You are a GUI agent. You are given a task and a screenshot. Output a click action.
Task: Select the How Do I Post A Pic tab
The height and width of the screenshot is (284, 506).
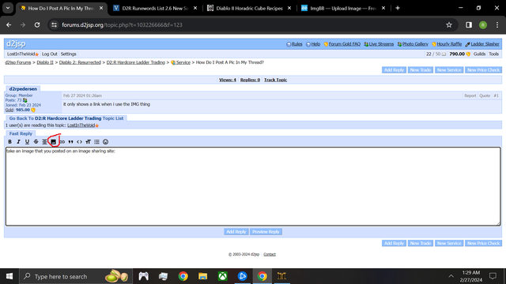[x=61, y=8]
